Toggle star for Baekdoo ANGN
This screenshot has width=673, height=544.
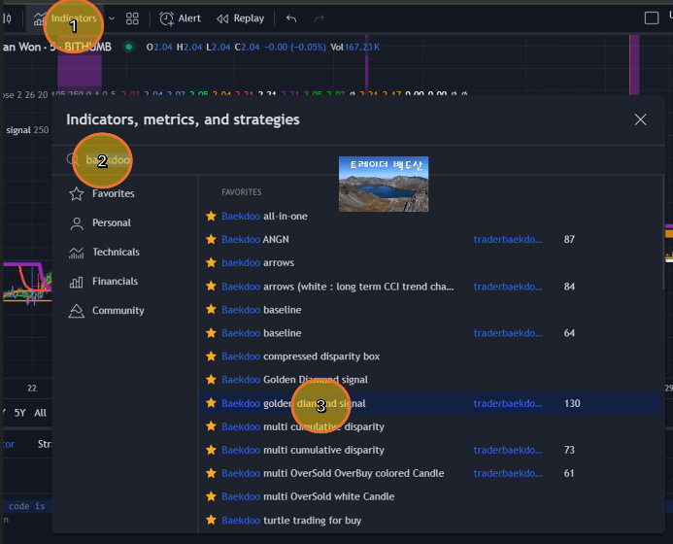[x=211, y=239]
